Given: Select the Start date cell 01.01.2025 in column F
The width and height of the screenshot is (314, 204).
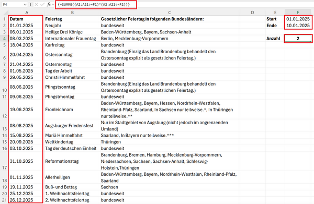Looking at the screenshot, I should pos(298,19).
